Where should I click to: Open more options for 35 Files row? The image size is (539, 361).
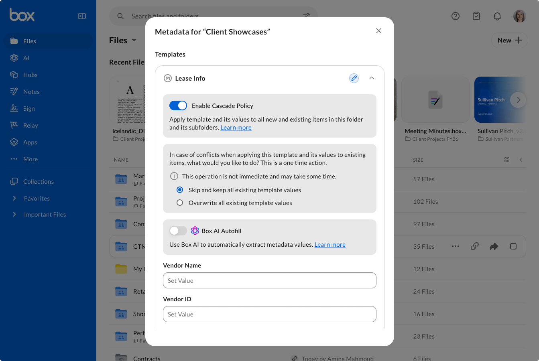(x=456, y=246)
